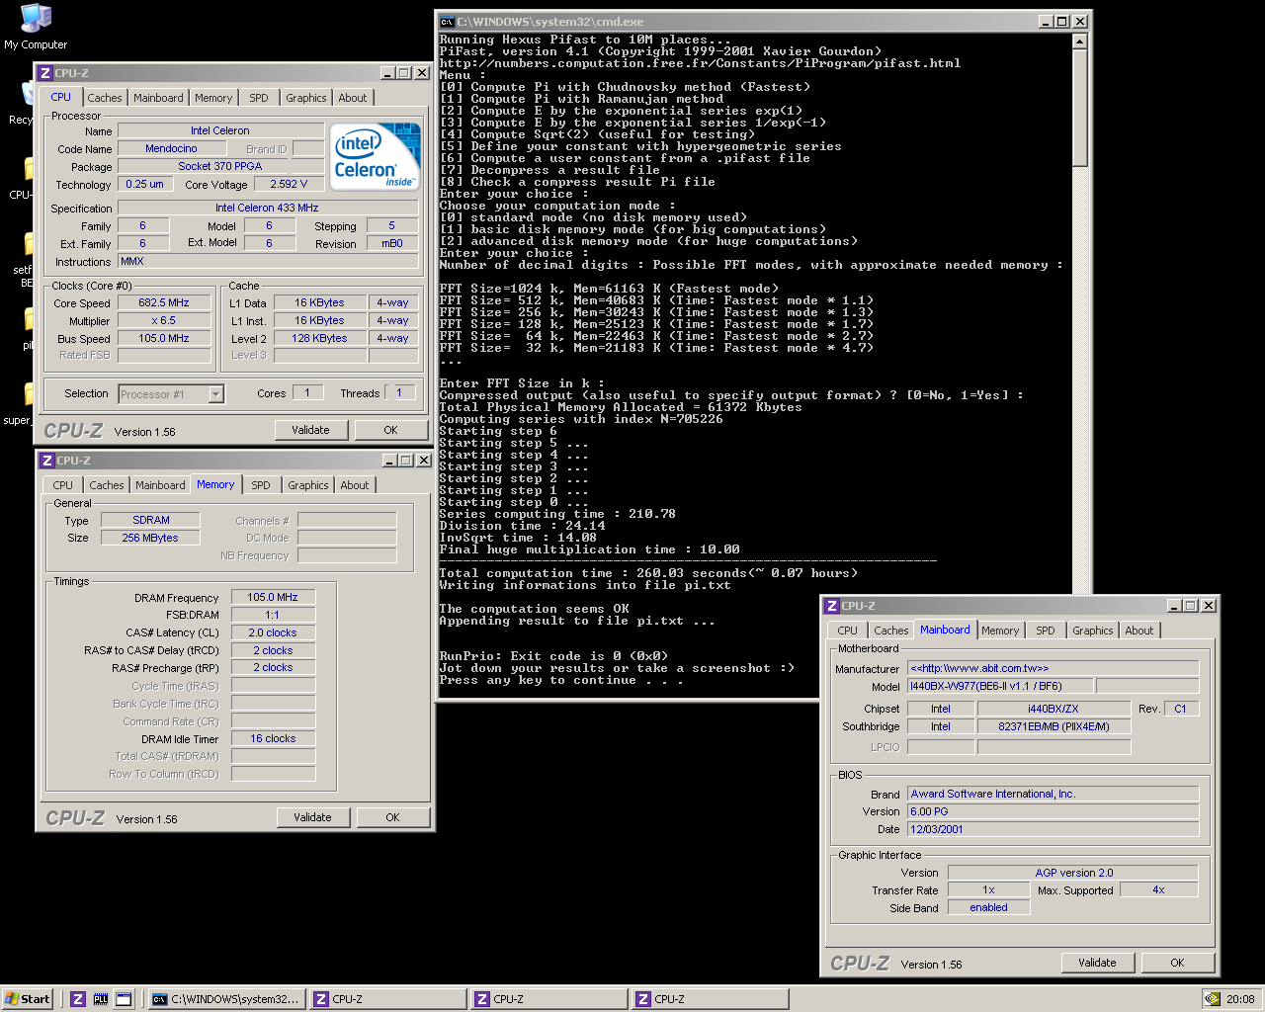Click the Intel Celeron 433 MHz specification
1265x1012 pixels.
click(267, 208)
